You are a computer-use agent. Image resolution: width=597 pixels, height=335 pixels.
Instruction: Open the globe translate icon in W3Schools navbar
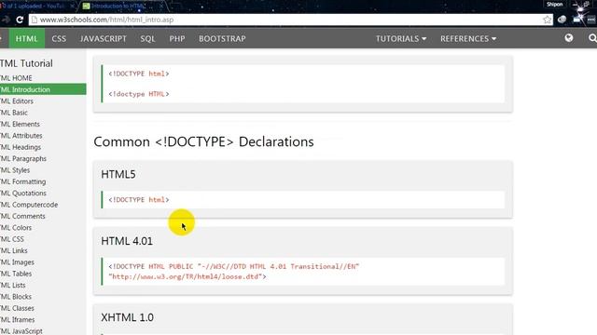coord(569,38)
